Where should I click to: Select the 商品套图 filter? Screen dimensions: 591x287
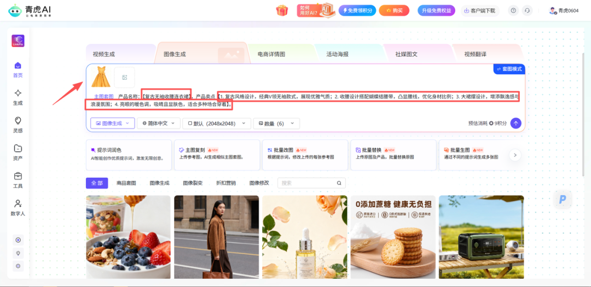point(126,183)
